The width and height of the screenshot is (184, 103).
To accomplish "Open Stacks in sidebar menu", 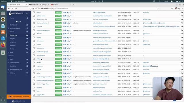I will [12, 32].
